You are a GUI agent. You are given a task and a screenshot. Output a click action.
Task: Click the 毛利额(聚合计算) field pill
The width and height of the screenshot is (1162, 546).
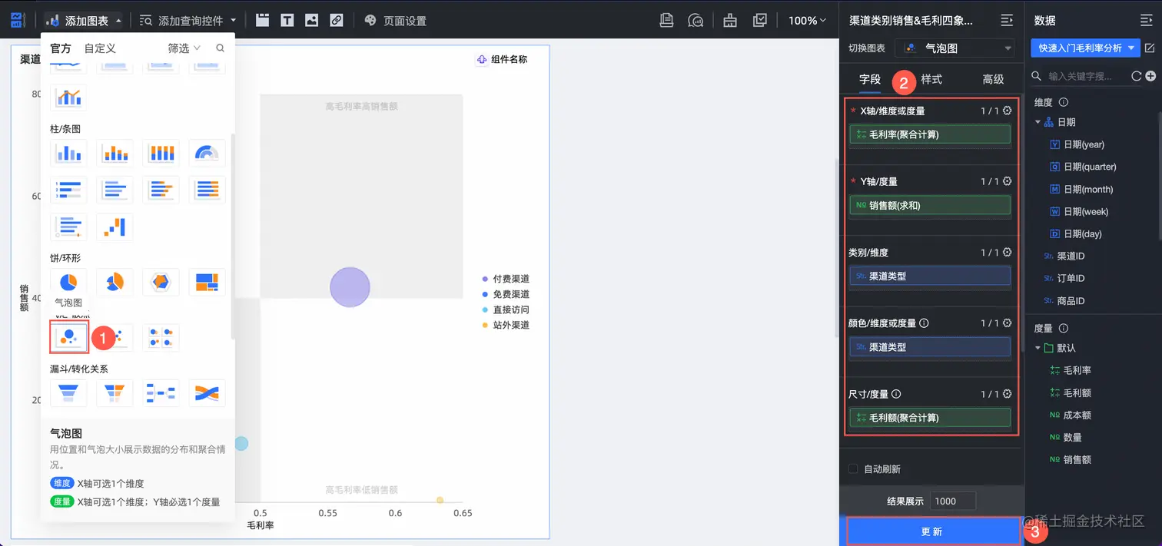click(930, 418)
